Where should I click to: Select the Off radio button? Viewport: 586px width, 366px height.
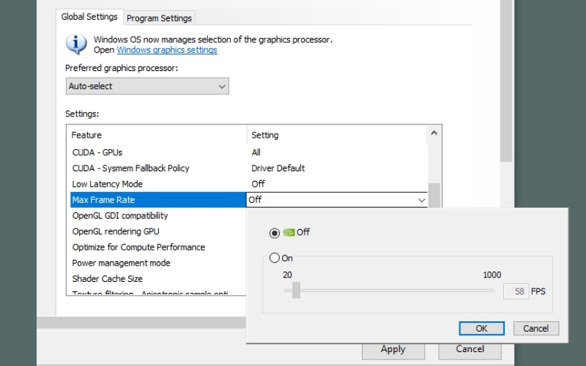(x=275, y=233)
